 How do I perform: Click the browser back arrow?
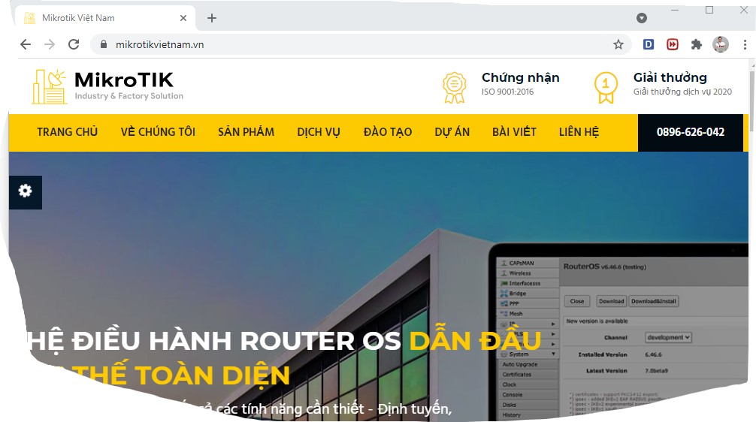point(26,44)
